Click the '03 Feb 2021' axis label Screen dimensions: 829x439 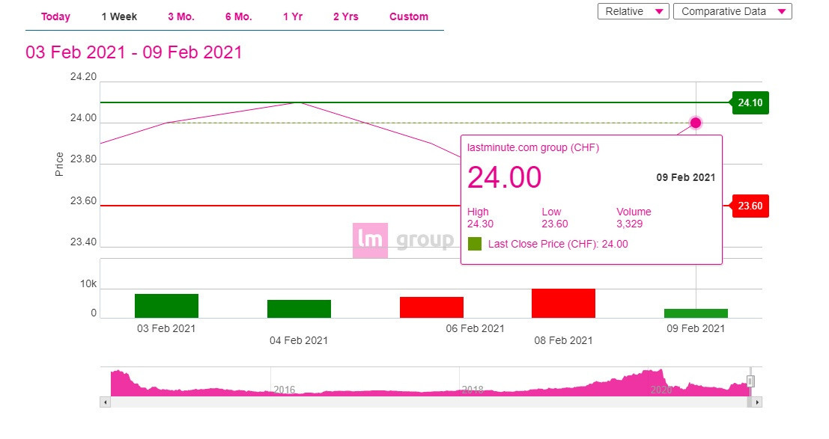pyautogui.click(x=166, y=328)
